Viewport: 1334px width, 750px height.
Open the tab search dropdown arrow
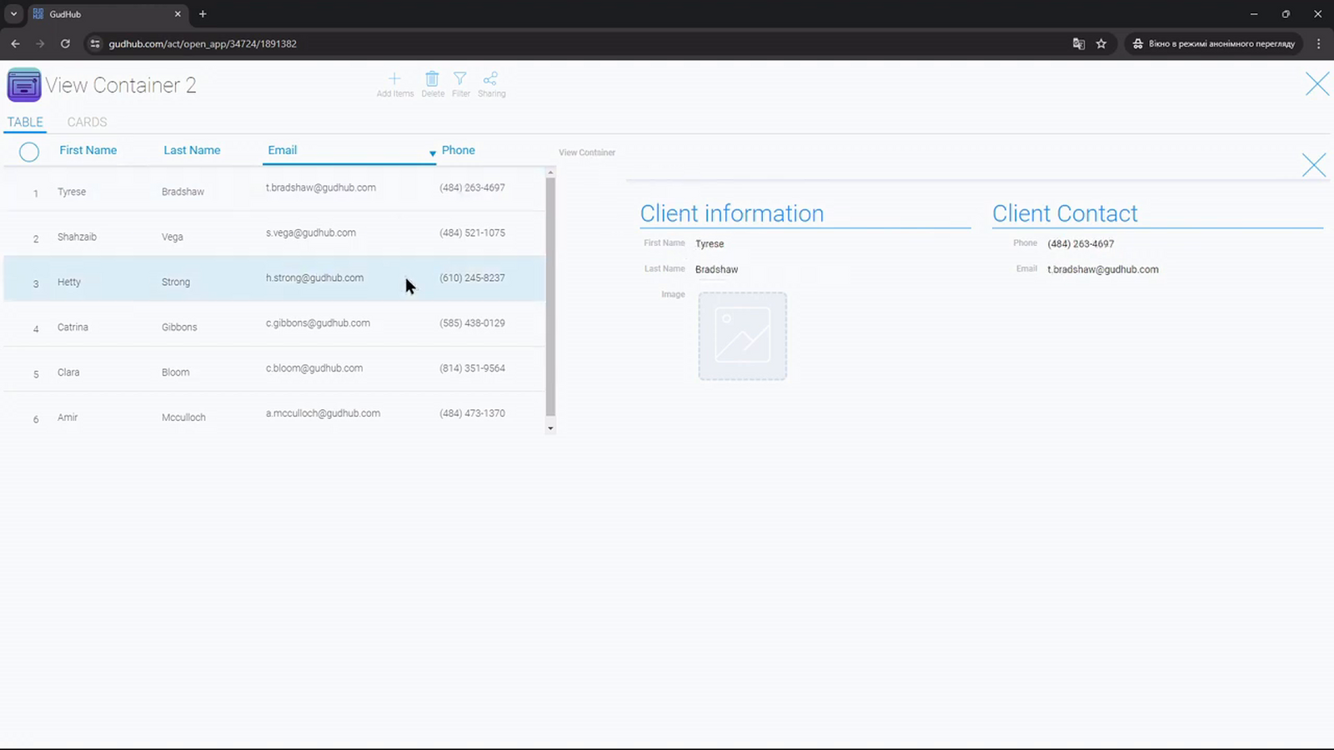click(x=13, y=14)
